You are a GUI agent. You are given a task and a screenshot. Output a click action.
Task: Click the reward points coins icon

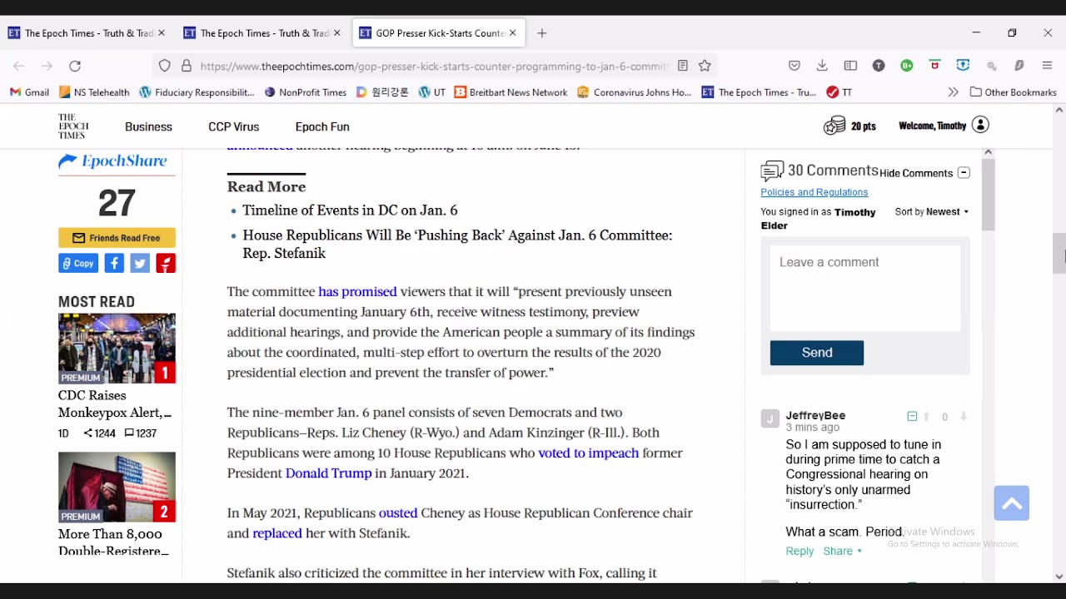pyautogui.click(x=834, y=126)
